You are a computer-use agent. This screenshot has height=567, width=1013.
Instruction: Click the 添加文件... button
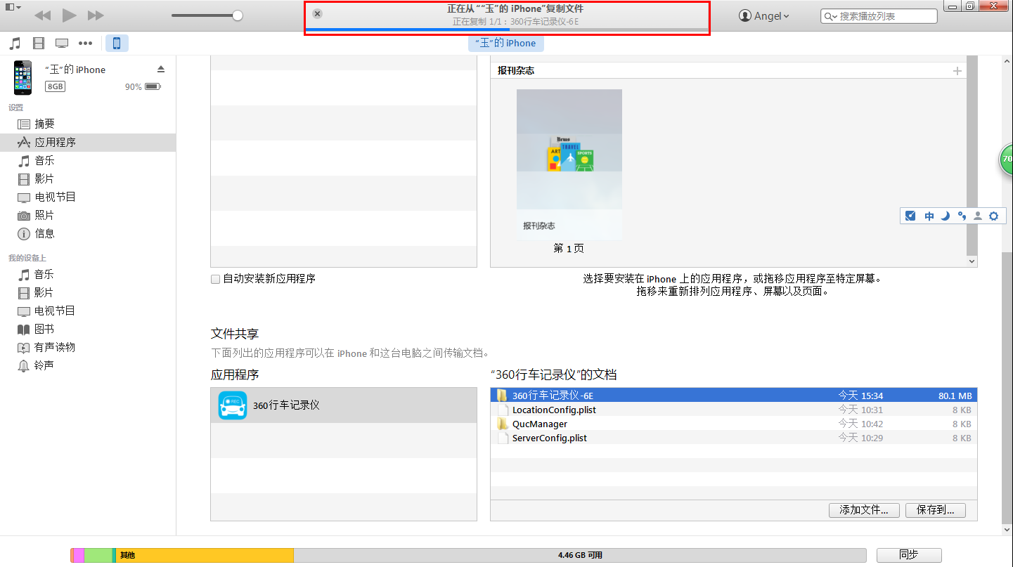[x=864, y=510]
